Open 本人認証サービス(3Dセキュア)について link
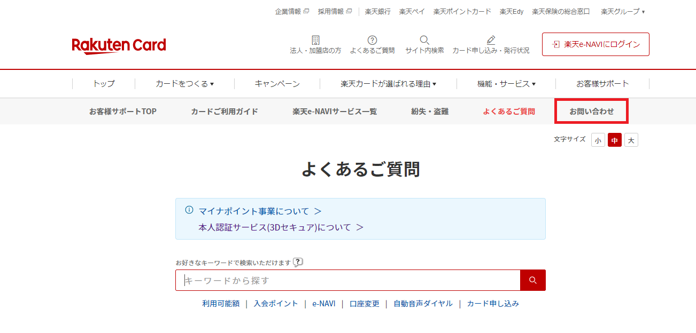 (x=281, y=227)
